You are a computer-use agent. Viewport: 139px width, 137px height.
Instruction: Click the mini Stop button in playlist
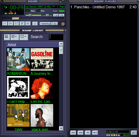(114, 135)
